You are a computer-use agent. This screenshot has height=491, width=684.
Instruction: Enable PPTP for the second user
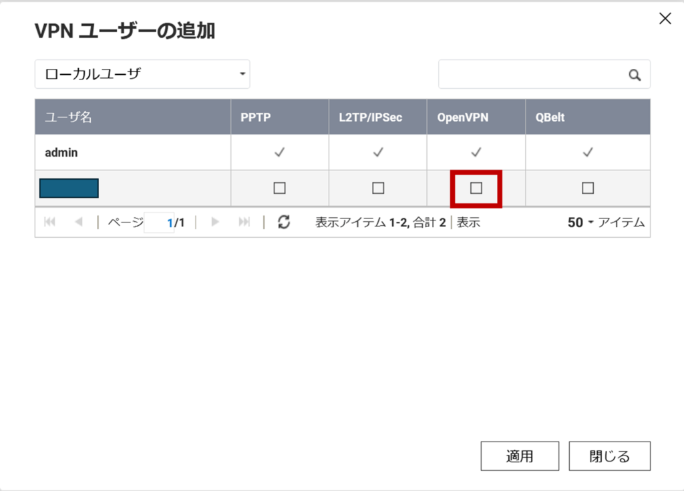[279, 188]
